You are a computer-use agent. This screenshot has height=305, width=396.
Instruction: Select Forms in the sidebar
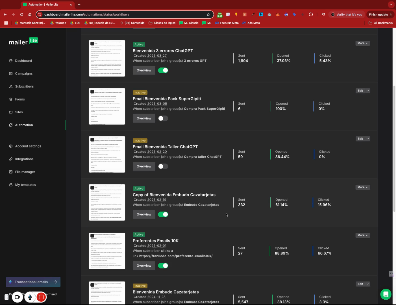pos(20,99)
